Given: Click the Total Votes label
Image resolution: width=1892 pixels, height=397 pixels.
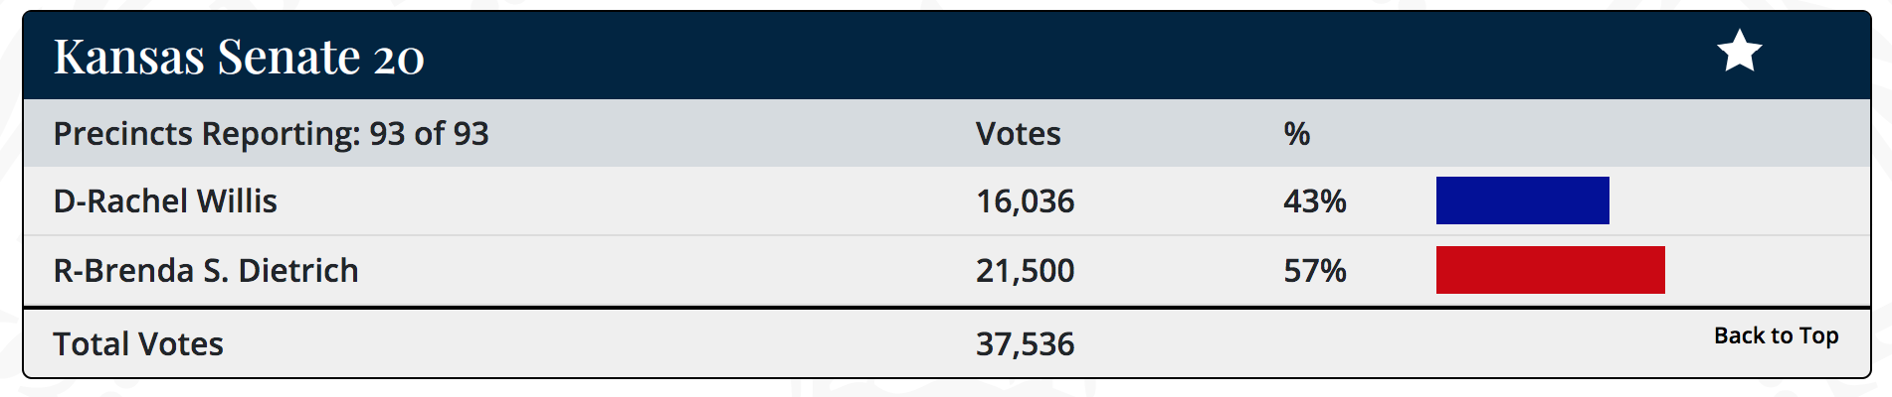Looking at the screenshot, I should tap(138, 344).
